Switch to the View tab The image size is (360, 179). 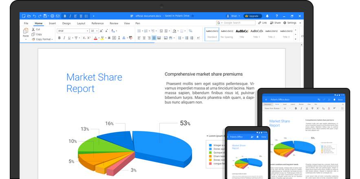pyautogui.click(x=127, y=23)
